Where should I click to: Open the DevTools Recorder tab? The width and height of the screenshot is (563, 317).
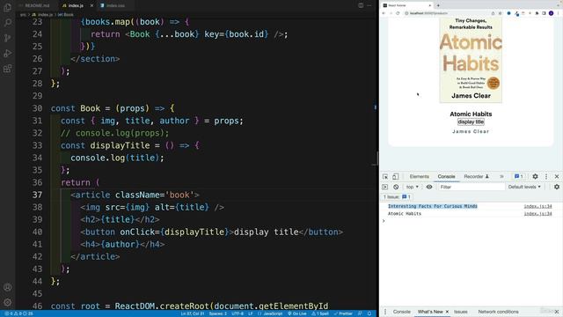click(x=476, y=176)
